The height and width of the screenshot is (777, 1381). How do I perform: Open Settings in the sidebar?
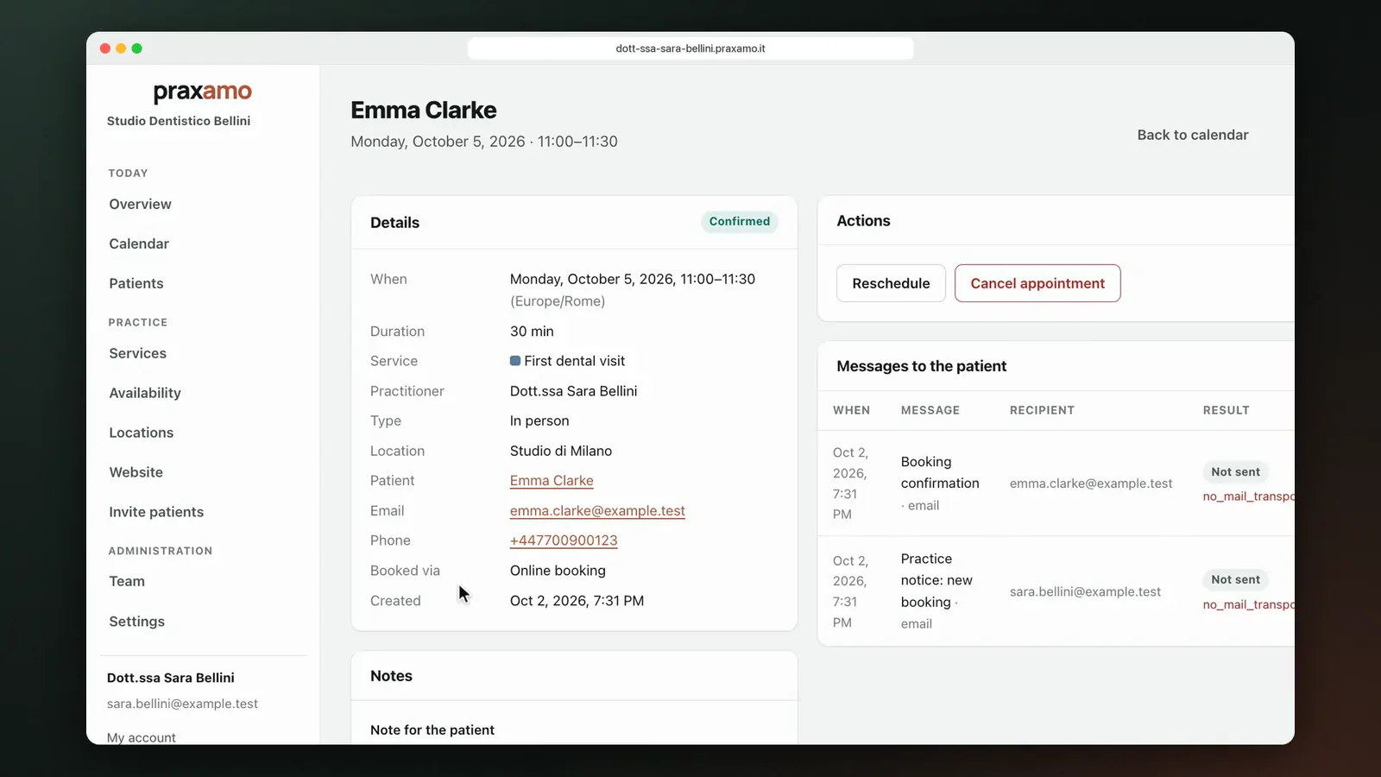click(137, 621)
